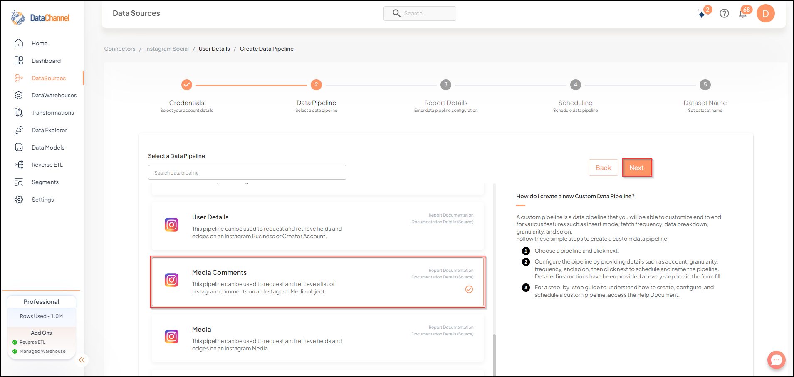Focus the top Search box

tap(420, 13)
